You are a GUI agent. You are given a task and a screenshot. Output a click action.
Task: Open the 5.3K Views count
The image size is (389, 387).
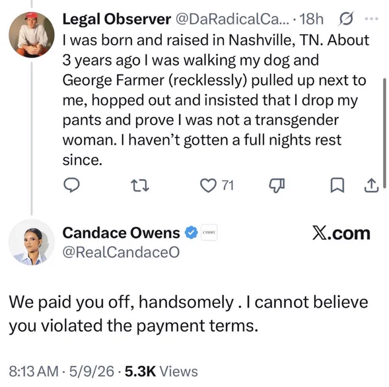(x=161, y=372)
